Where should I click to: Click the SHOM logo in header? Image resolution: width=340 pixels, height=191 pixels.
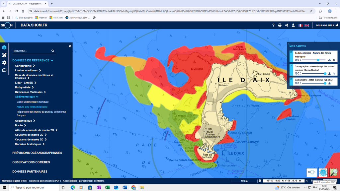tap(7, 25)
